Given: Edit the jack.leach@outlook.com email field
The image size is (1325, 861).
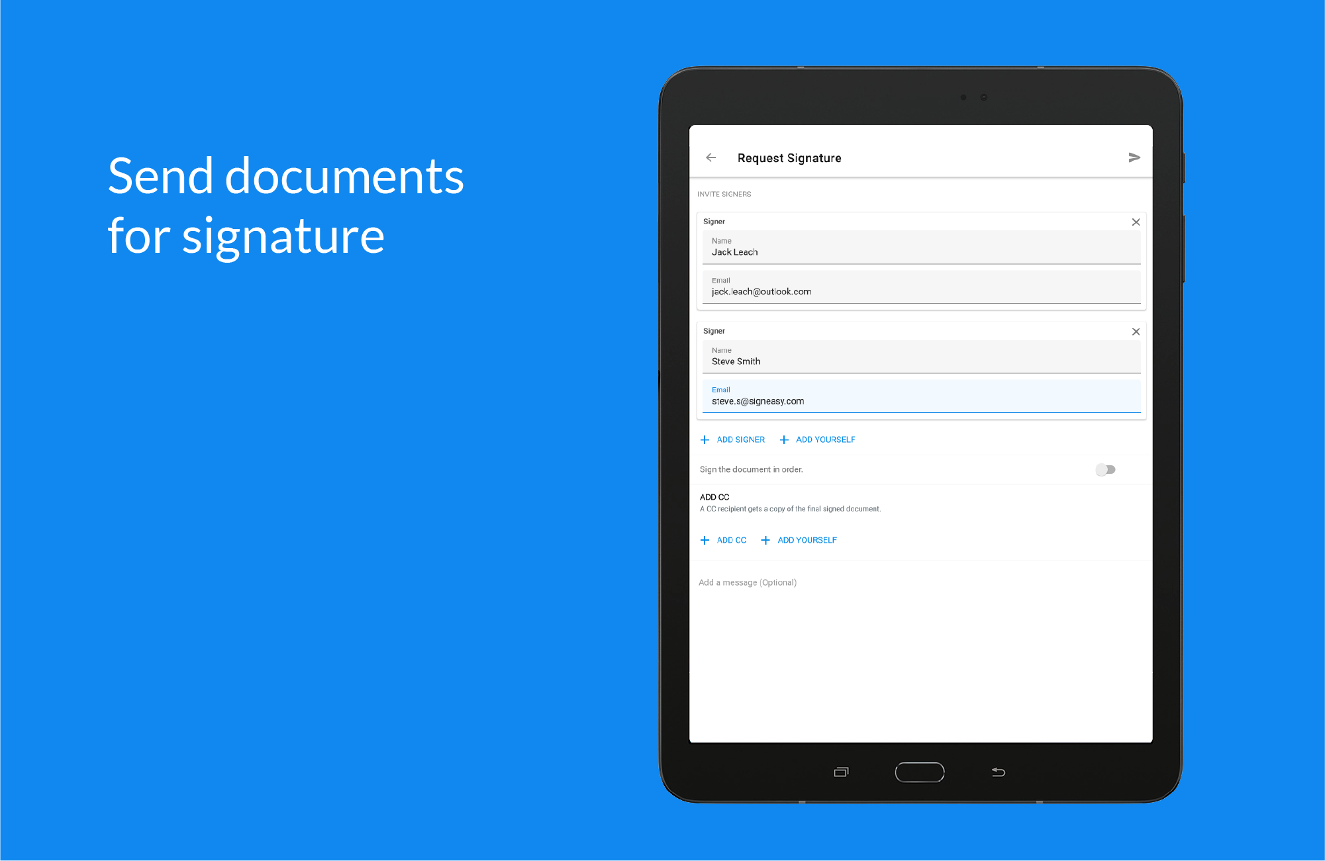Looking at the screenshot, I should (920, 291).
